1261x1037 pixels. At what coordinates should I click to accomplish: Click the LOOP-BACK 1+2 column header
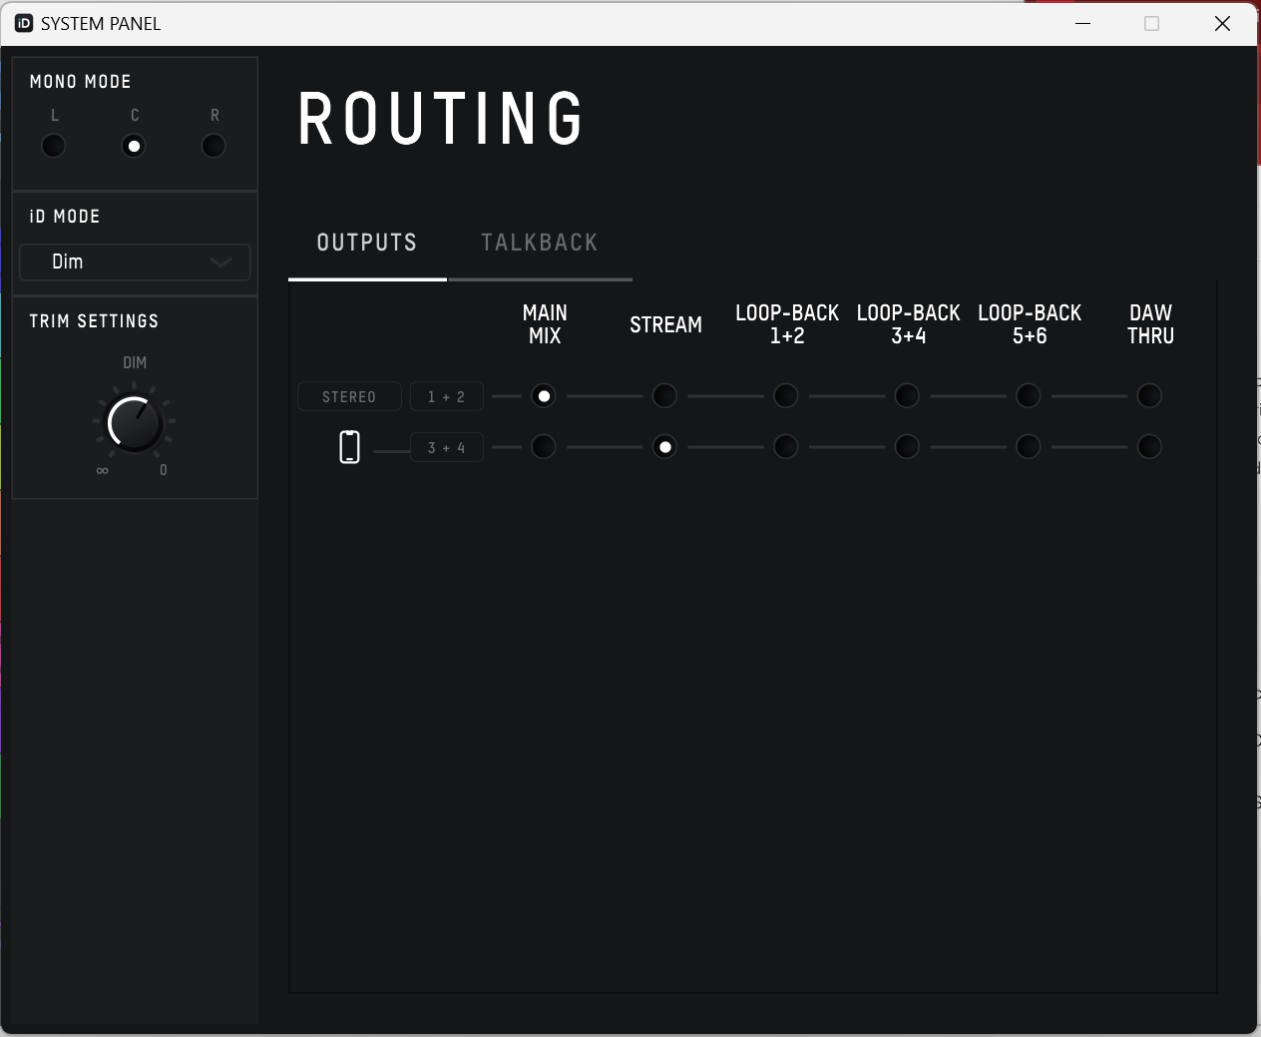click(787, 324)
